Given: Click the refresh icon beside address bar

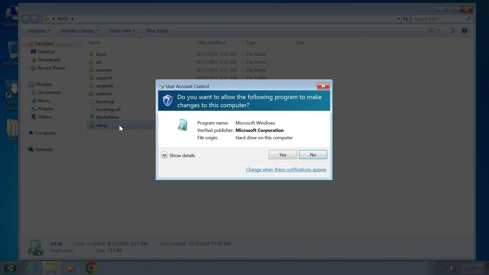Looking at the screenshot, I should pyautogui.click(x=405, y=19).
